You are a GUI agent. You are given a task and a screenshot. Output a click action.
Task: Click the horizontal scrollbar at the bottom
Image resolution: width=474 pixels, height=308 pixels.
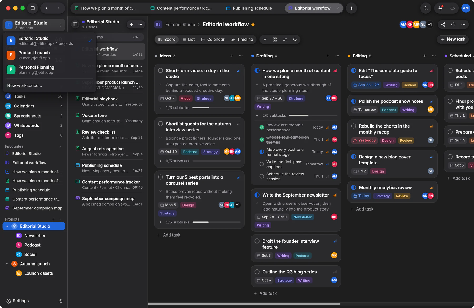[x=244, y=304]
